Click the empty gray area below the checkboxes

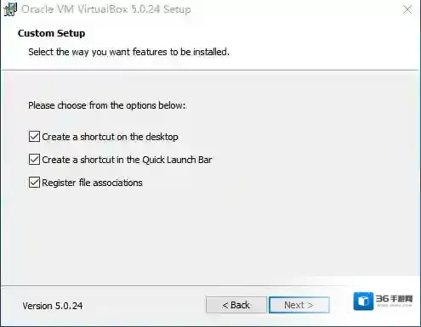(x=210, y=235)
